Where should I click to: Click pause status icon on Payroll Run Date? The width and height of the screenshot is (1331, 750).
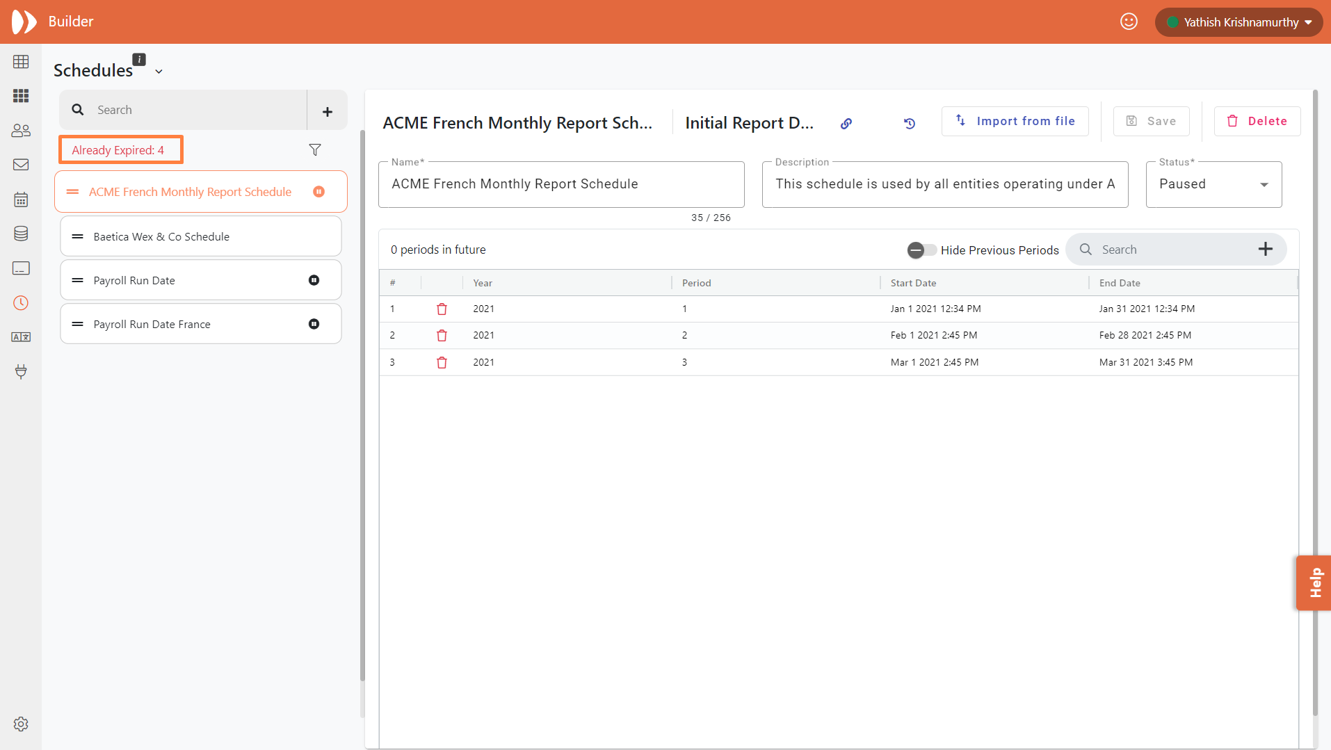pos(314,280)
